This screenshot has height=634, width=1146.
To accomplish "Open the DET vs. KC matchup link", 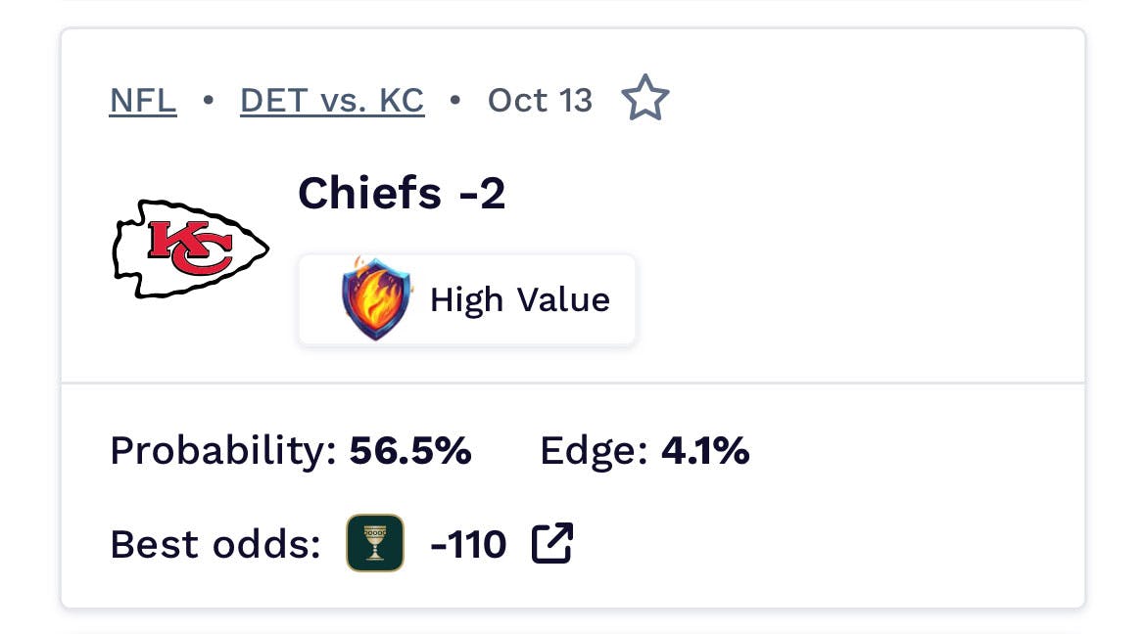I will (332, 100).
